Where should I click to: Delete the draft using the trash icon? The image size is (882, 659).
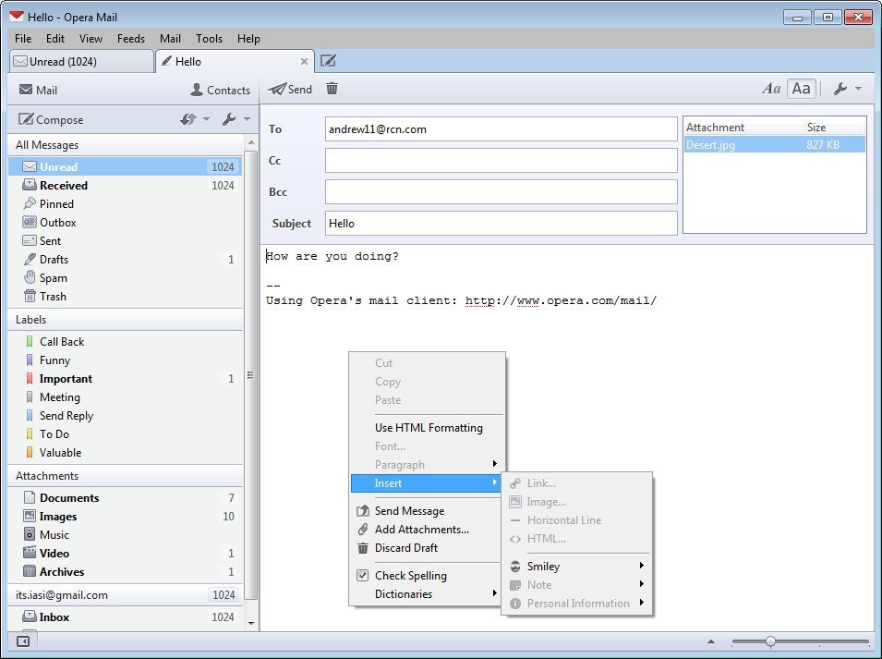[332, 89]
